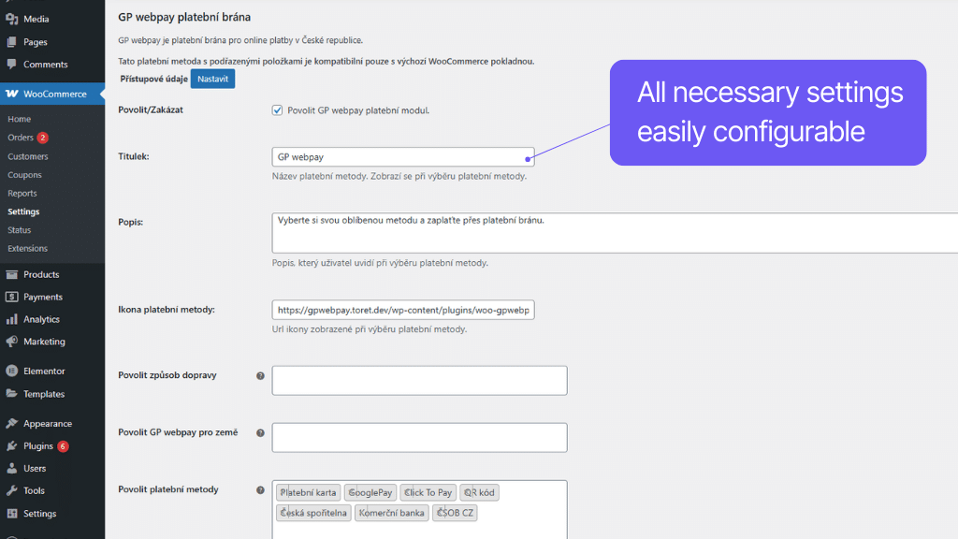The height and width of the screenshot is (539, 958).
Task: Remove the QR kód tag
Action: pyautogui.click(x=468, y=492)
